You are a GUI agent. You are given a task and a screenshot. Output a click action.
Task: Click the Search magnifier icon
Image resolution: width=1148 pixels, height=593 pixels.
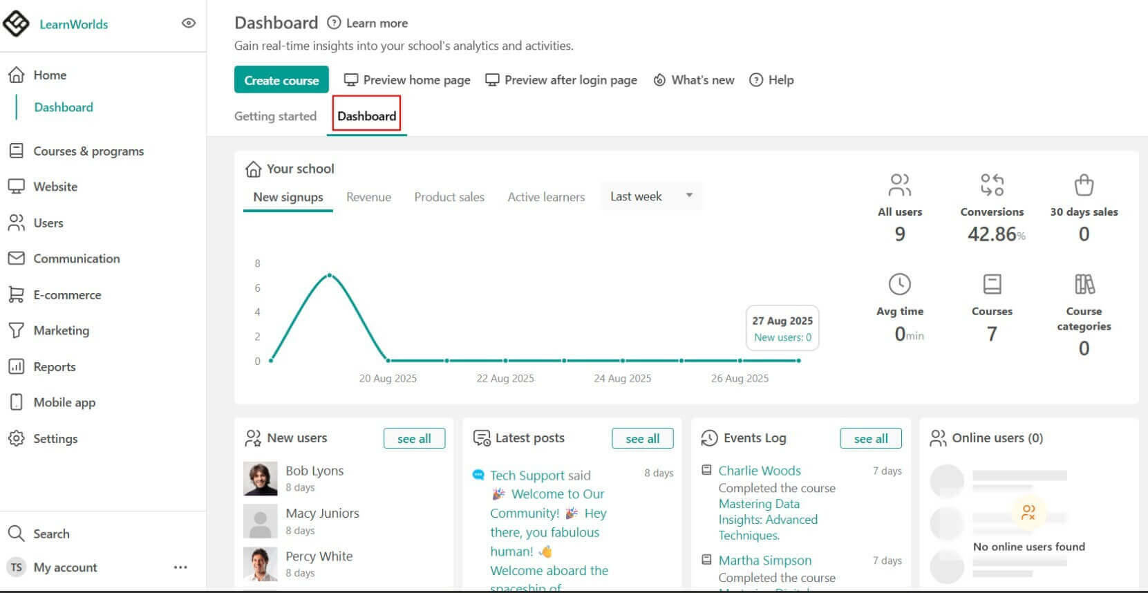(x=16, y=533)
